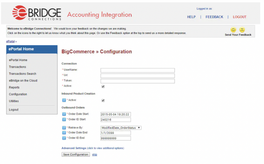Screen dimensions: 264x164
Task: Click inside the Token input field
Action: coord(138,81)
